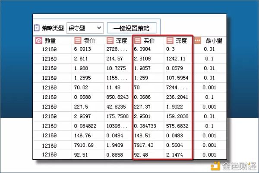Click the depth value 575.6832
Viewport: 259px width, 173px height.
[177, 126]
